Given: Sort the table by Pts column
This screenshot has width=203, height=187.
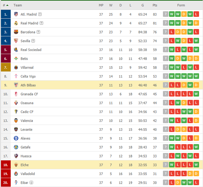Looking at the screenshot, I should coord(155,5).
